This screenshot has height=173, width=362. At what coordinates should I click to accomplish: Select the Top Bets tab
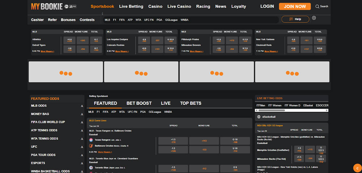pyautogui.click(x=190, y=103)
